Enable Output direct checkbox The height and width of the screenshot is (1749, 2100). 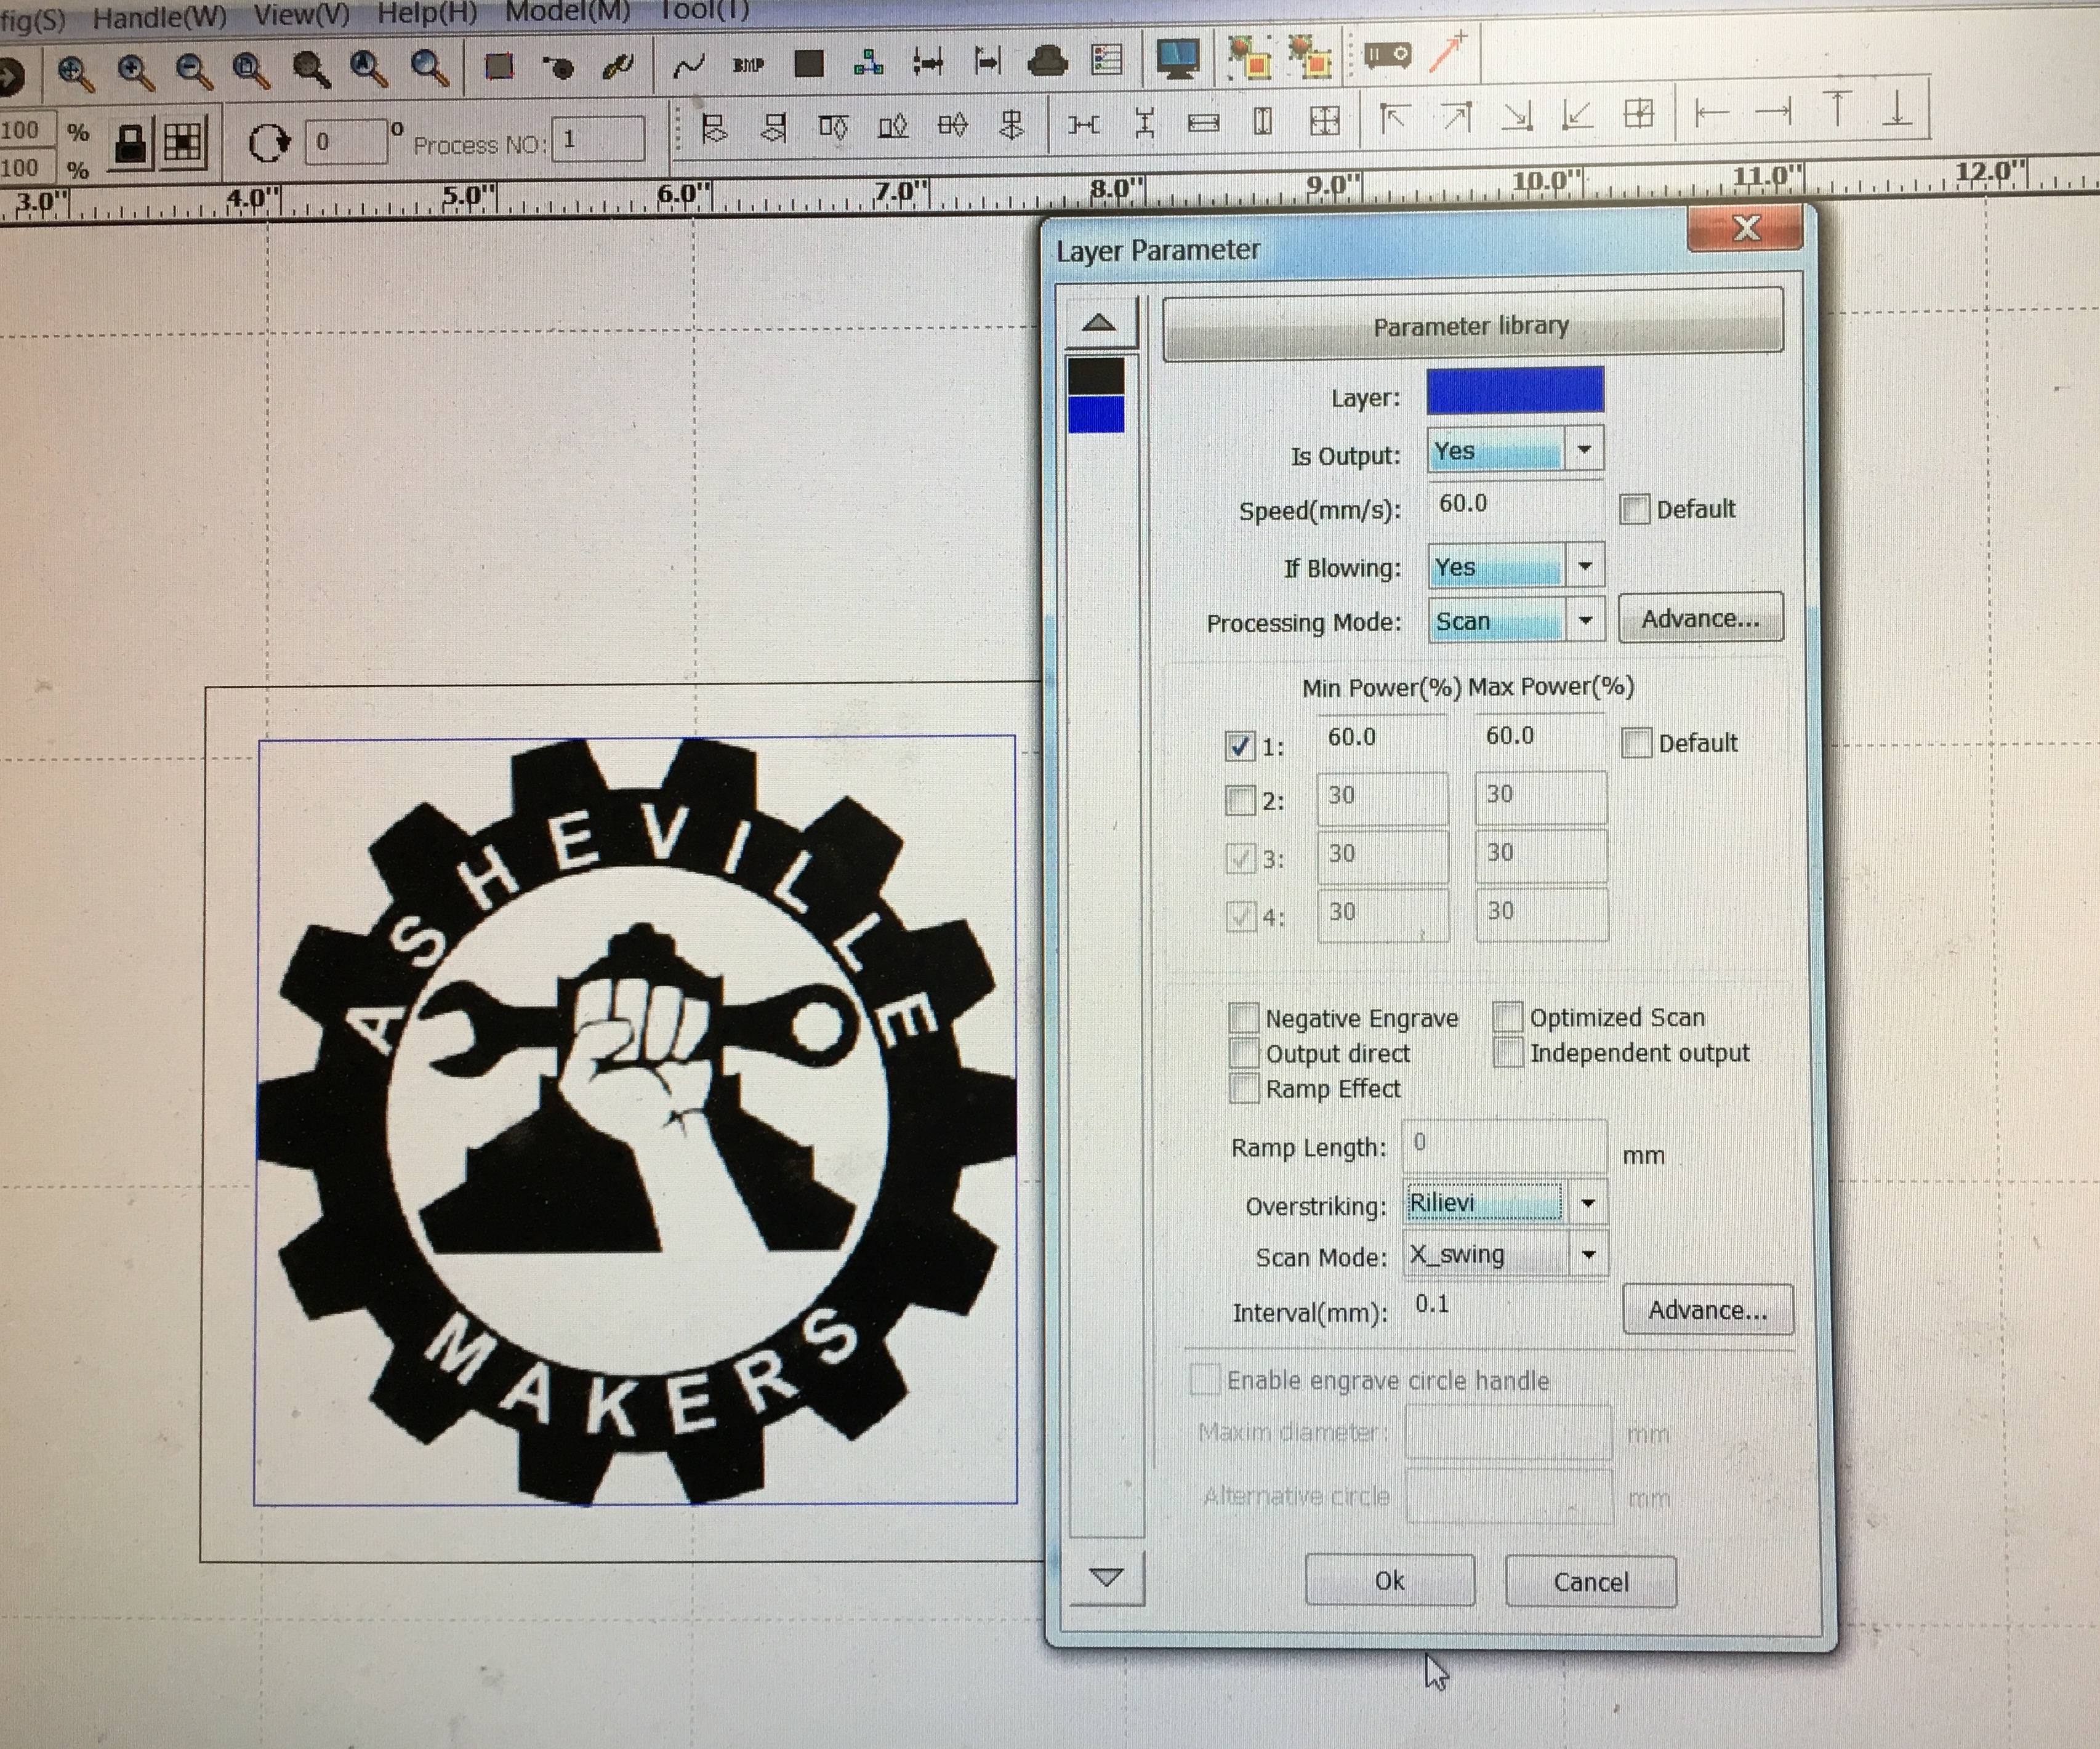(1243, 1053)
